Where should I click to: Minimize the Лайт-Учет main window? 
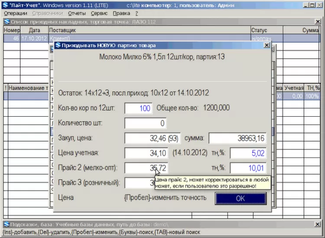pos(305,5)
